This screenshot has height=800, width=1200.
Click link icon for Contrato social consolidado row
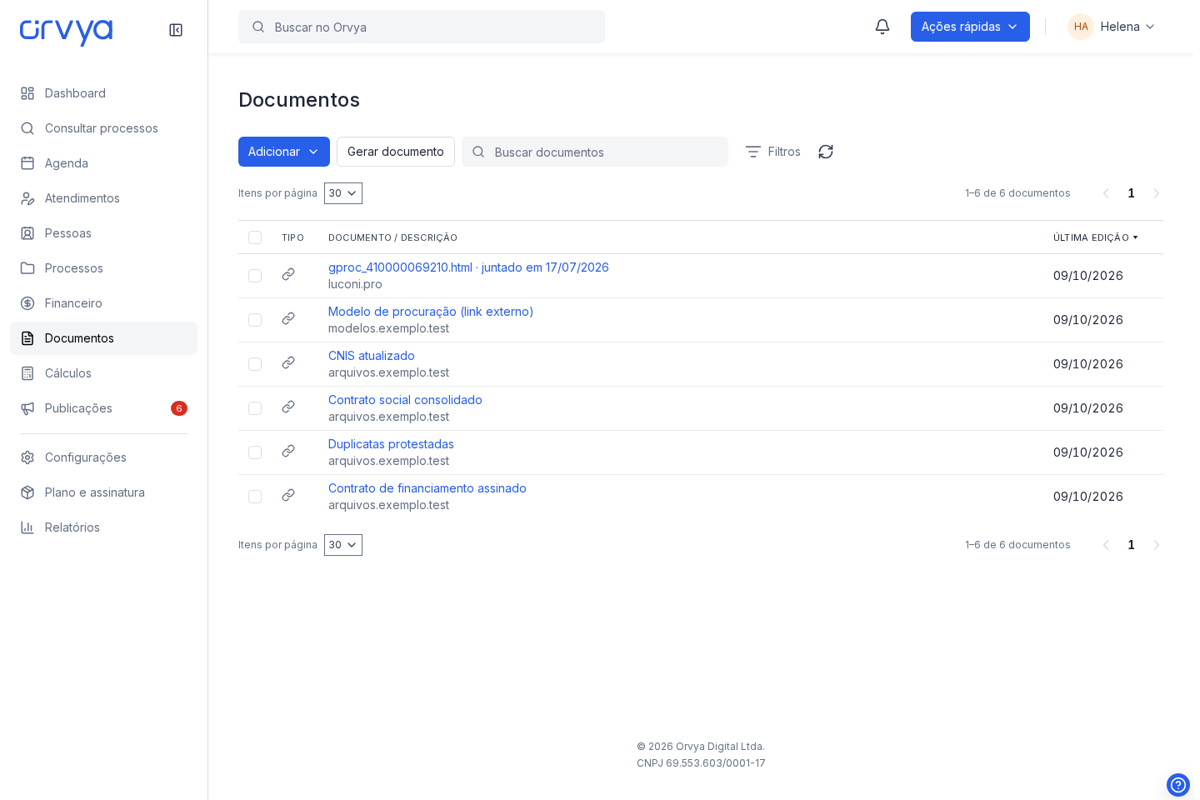(288, 407)
